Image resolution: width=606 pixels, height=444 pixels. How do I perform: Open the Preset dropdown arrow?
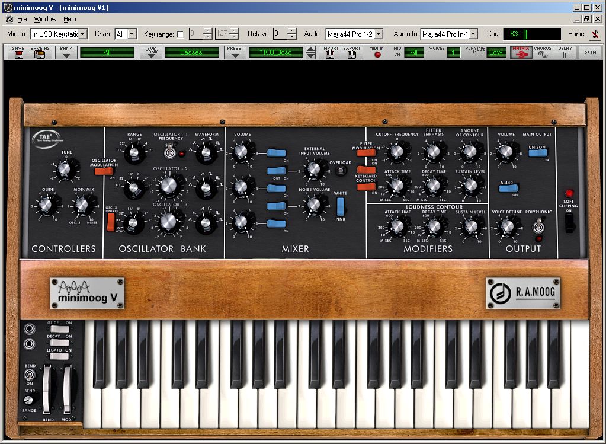coord(235,52)
